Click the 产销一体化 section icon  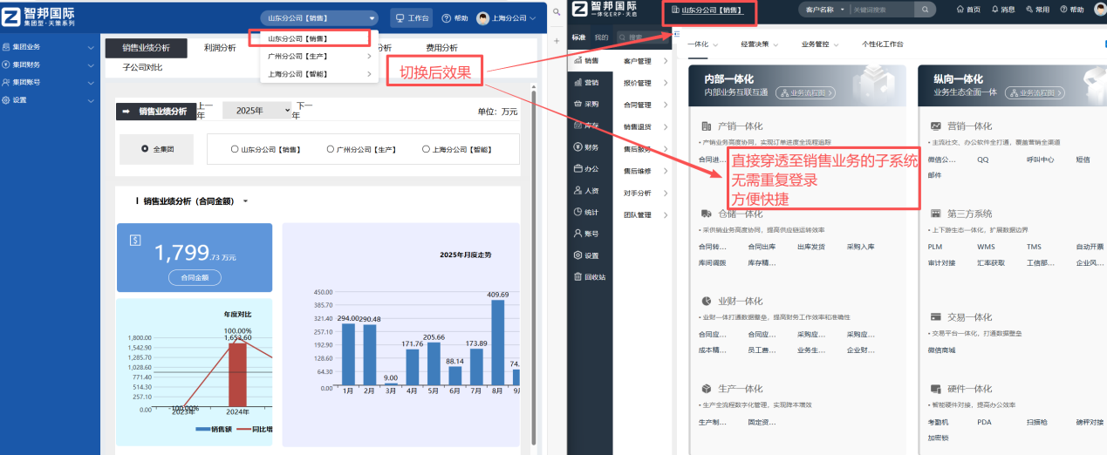tap(706, 126)
